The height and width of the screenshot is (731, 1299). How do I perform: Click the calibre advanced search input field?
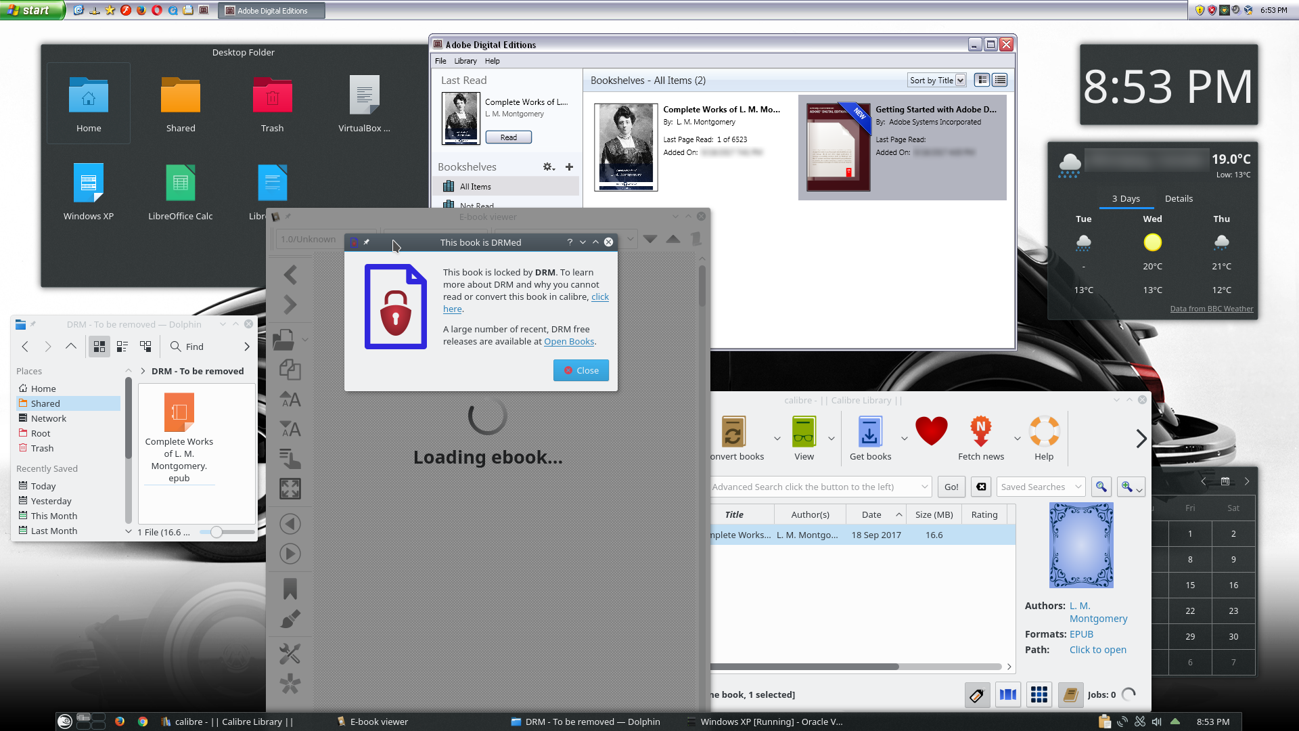(x=820, y=487)
